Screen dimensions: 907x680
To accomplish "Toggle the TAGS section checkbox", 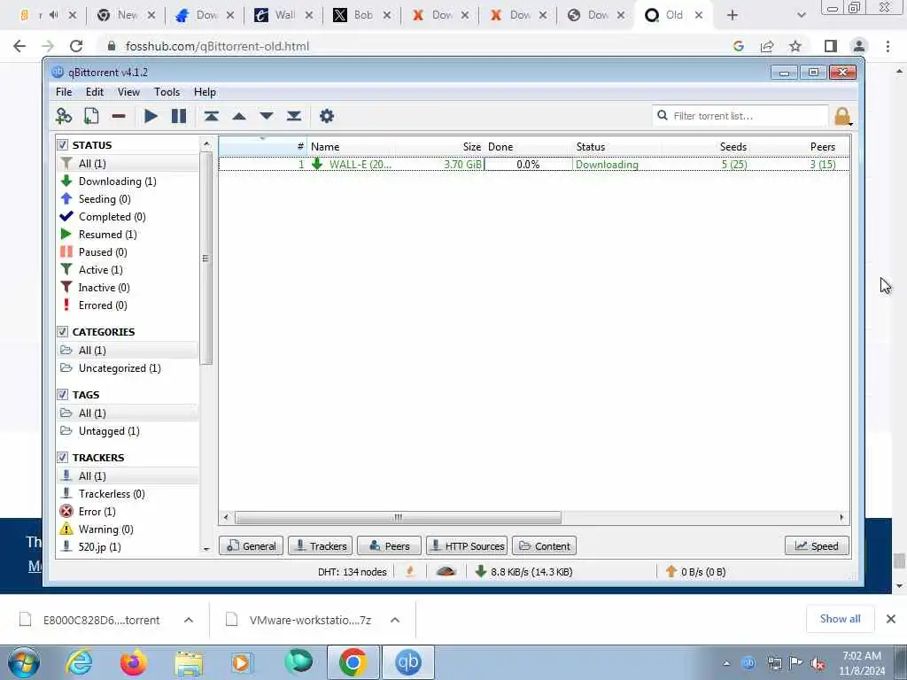I will coord(63,394).
